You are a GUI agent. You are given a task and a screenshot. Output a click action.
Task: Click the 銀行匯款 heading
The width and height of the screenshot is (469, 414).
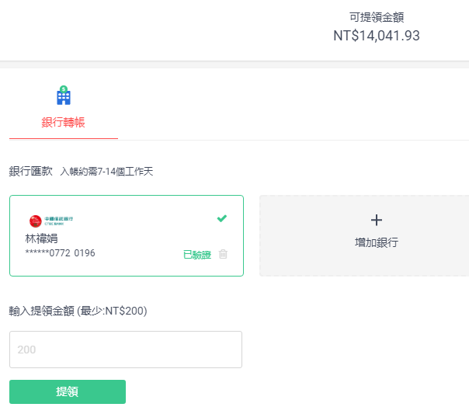30,171
